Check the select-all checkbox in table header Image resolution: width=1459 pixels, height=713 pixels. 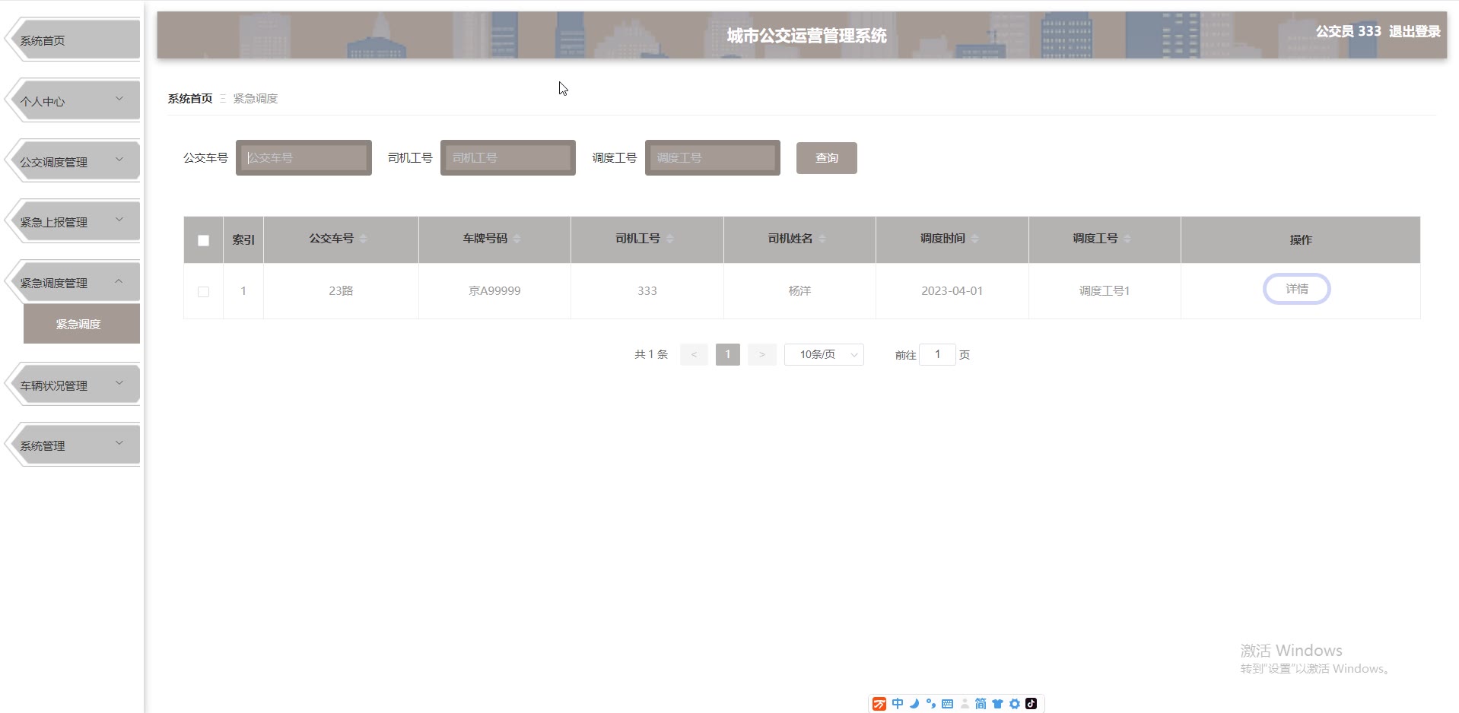click(x=203, y=240)
